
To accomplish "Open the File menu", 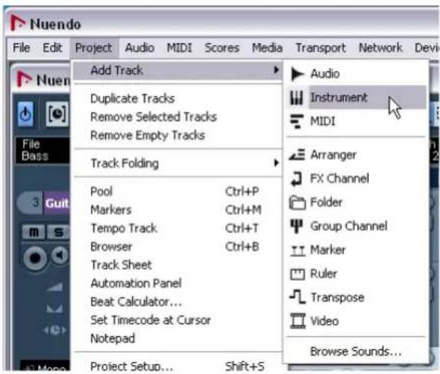I will [22, 48].
